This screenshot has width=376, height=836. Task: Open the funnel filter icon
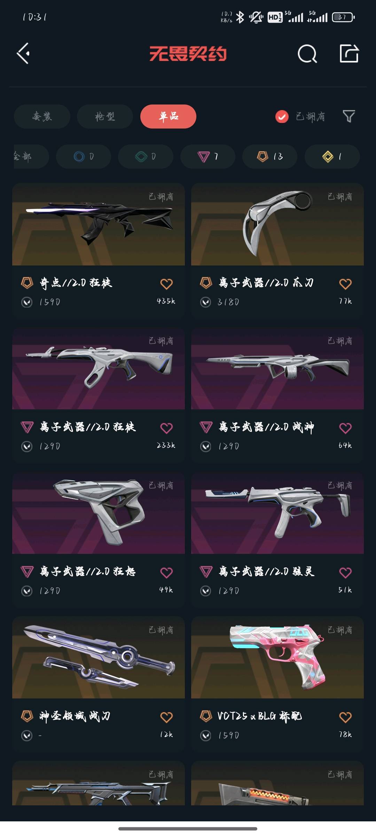point(349,116)
